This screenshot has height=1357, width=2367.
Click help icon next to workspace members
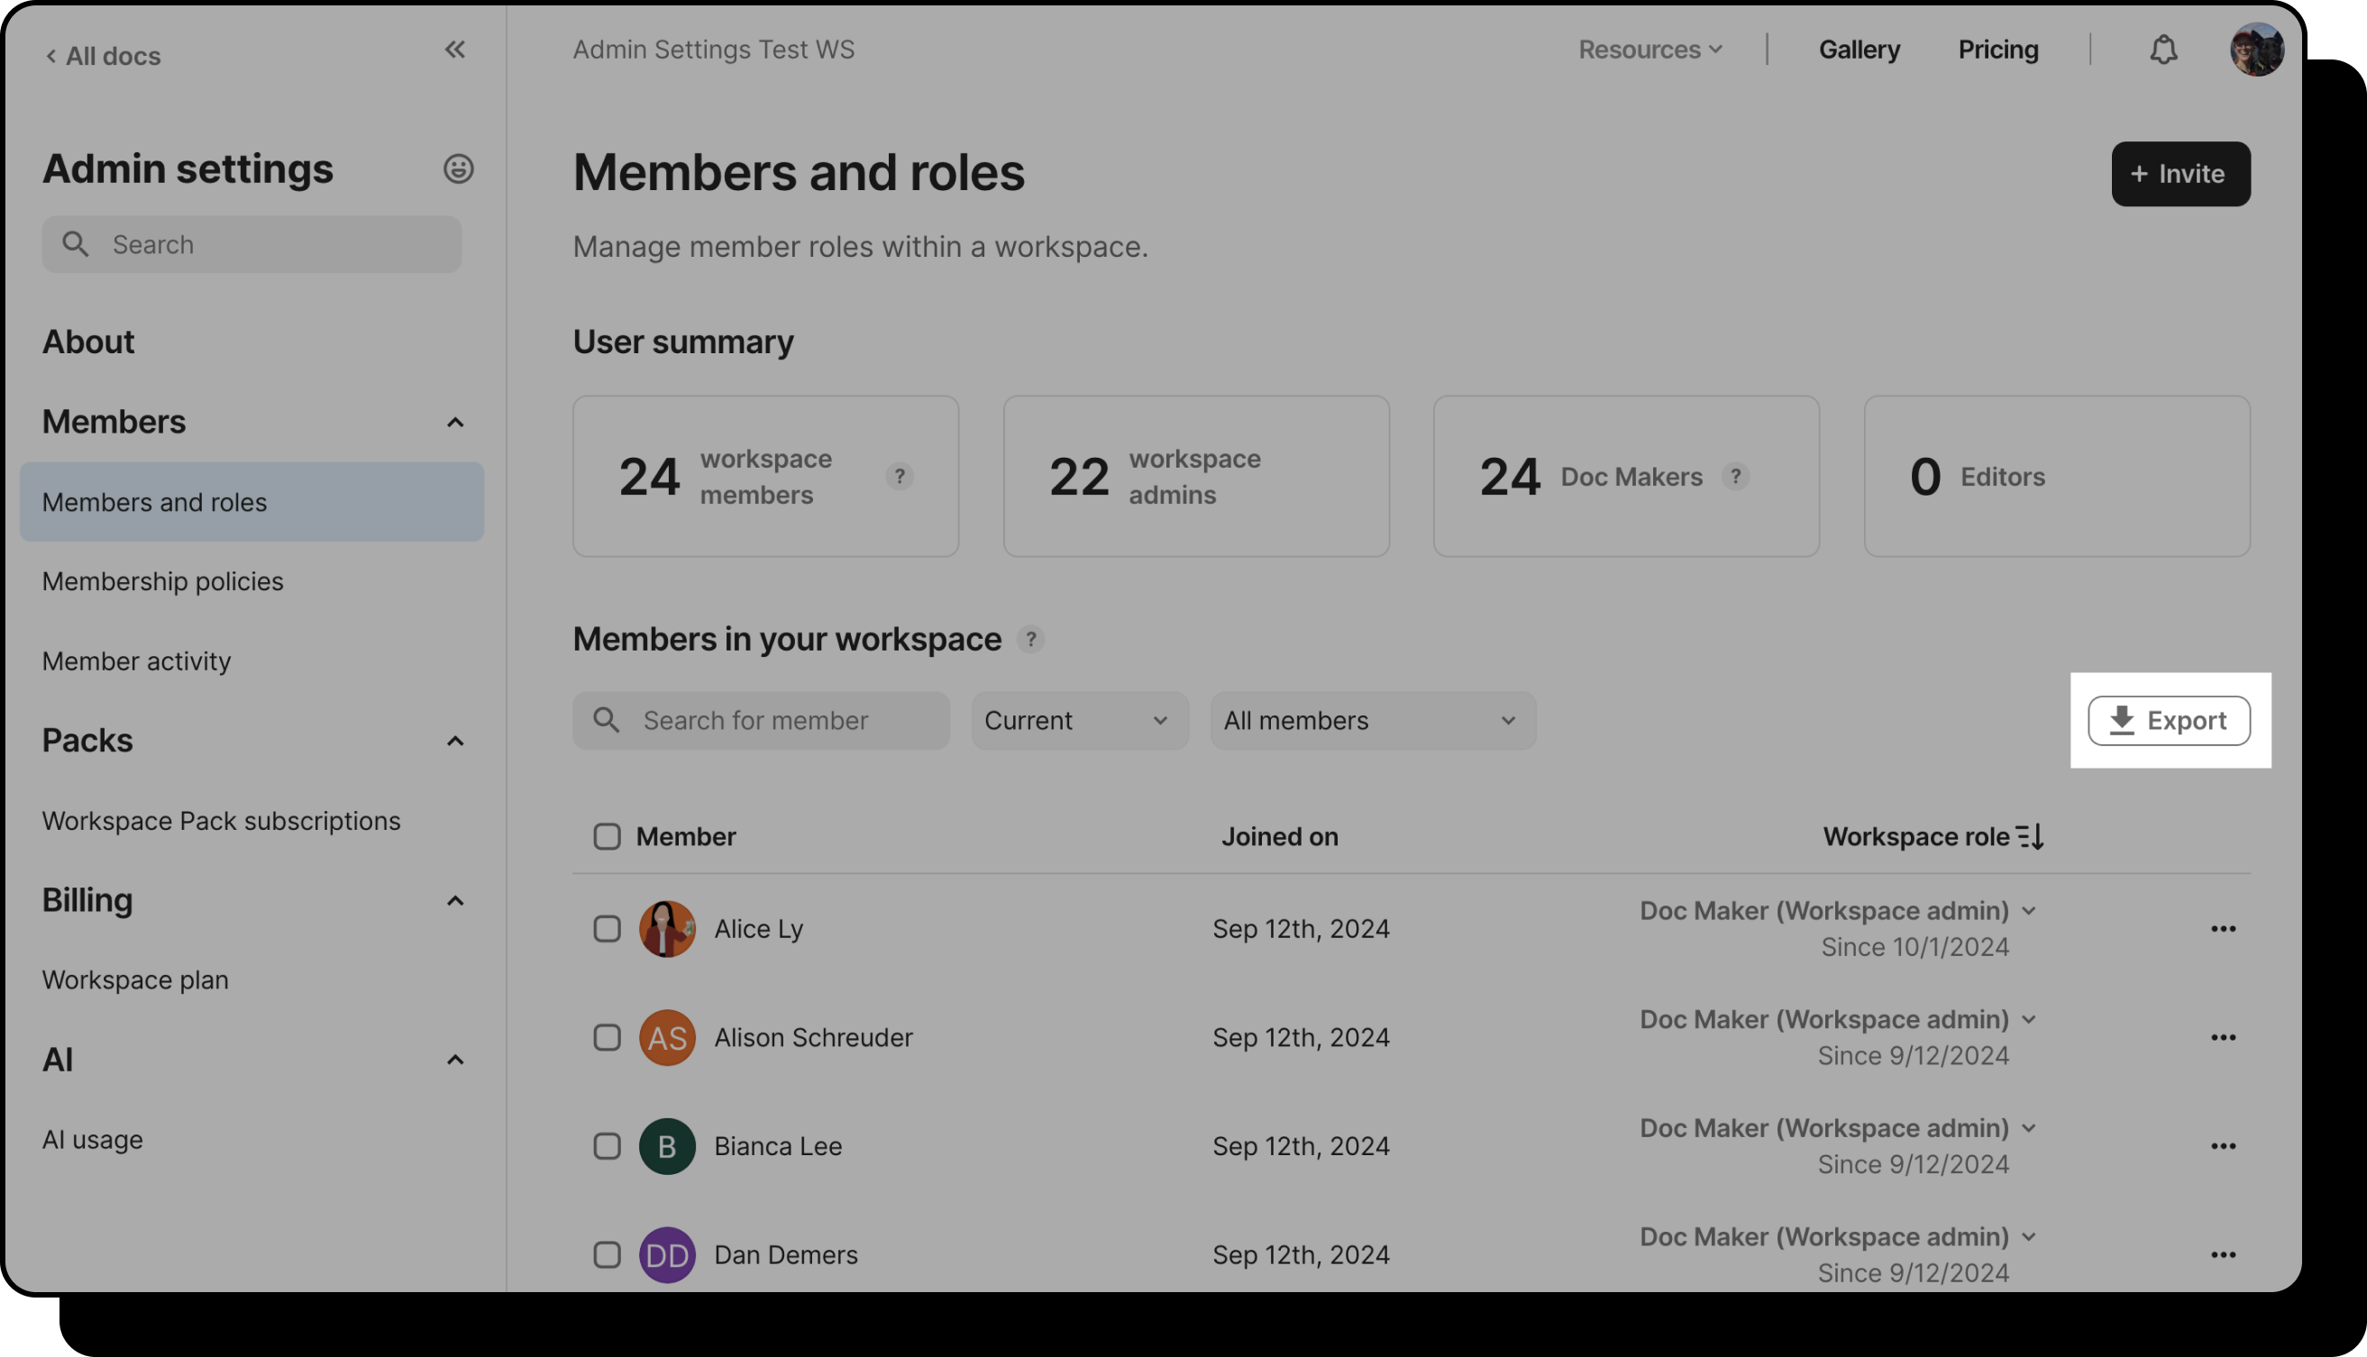[x=899, y=478]
